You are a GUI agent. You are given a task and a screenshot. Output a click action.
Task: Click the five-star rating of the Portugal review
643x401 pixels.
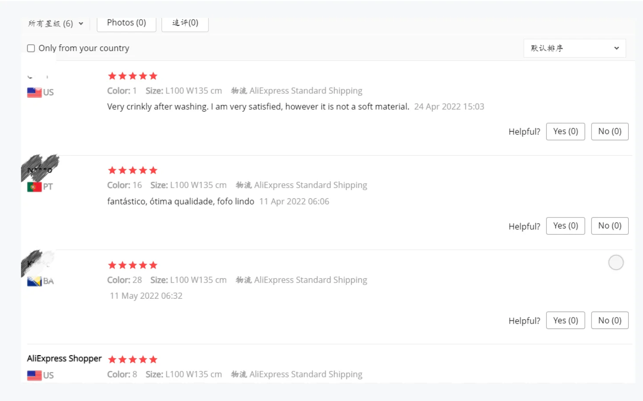133,171
